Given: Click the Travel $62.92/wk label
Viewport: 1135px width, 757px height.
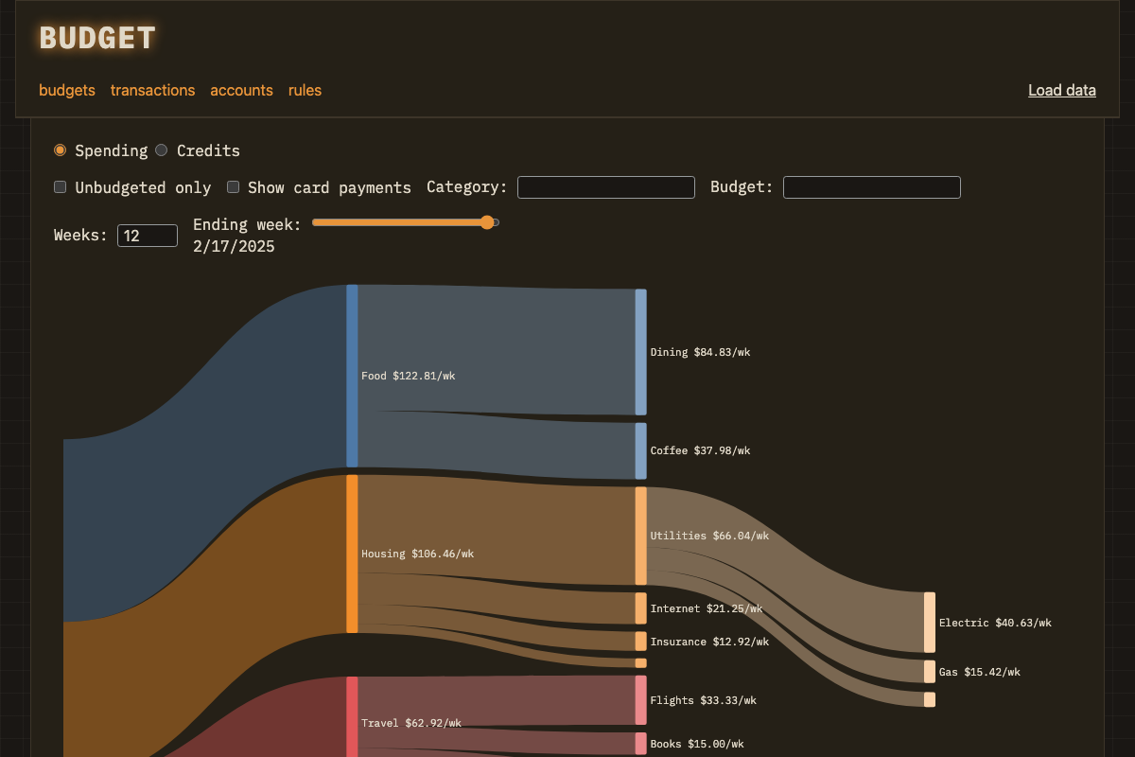Looking at the screenshot, I should tap(411, 723).
